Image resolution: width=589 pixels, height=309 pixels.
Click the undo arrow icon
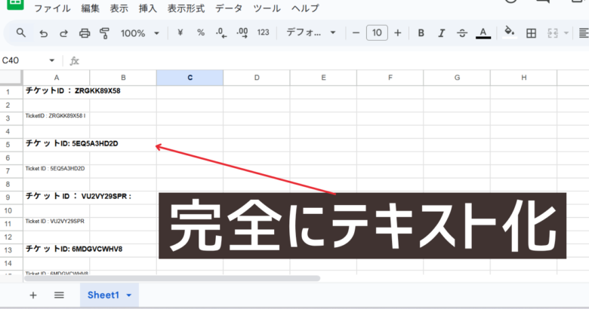click(43, 33)
